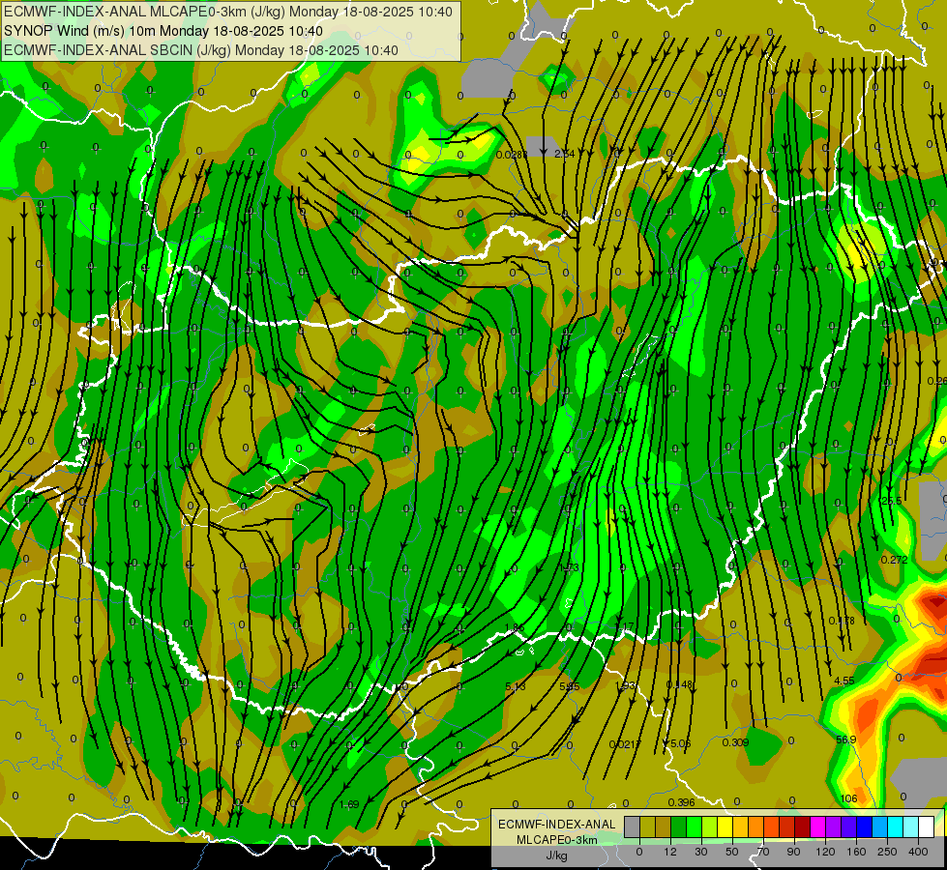Click the J/kg unit label in legend
This screenshot has width=947, height=870.
[557, 855]
